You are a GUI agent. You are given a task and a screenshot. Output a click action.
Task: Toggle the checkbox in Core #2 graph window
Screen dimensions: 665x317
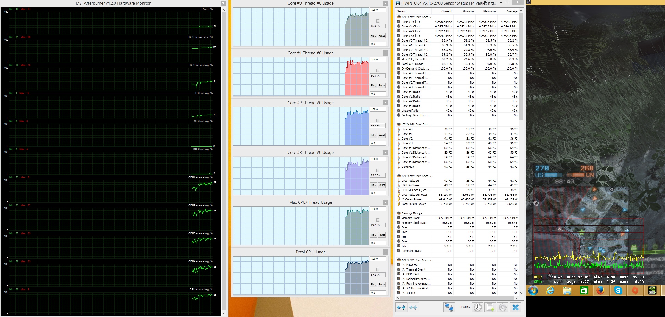pos(378,120)
